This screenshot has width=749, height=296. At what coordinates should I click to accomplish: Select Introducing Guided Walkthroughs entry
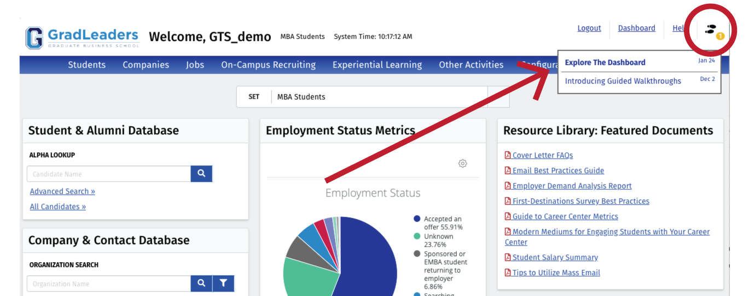[x=623, y=81]
